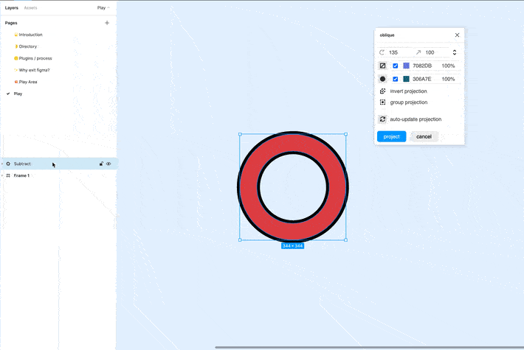Add a new page with plus icon
The image size is (524, 350).
(107, 23)
